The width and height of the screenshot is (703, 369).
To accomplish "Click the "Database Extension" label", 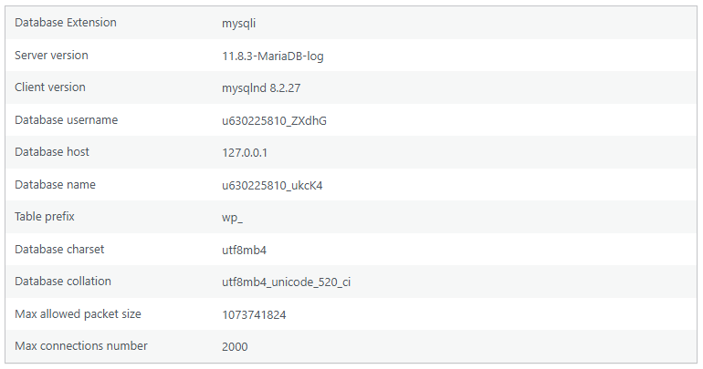I will (x=66, y=23).
